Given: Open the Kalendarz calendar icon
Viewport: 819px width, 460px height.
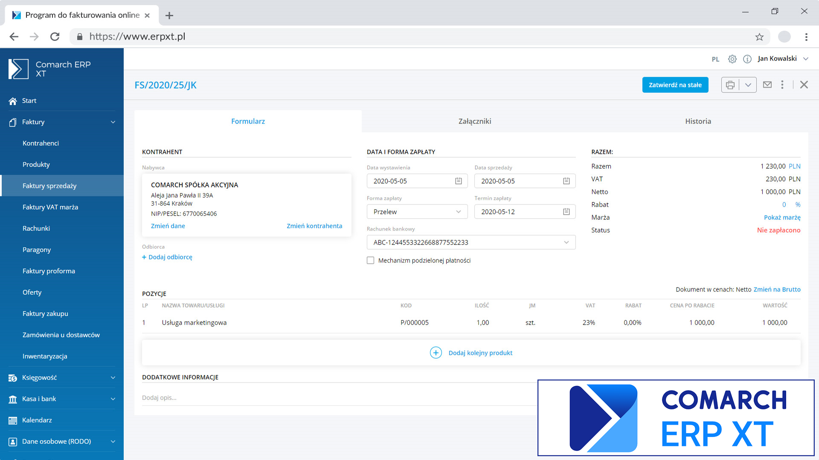Looking at the screenshot, I should click(13, 420).
